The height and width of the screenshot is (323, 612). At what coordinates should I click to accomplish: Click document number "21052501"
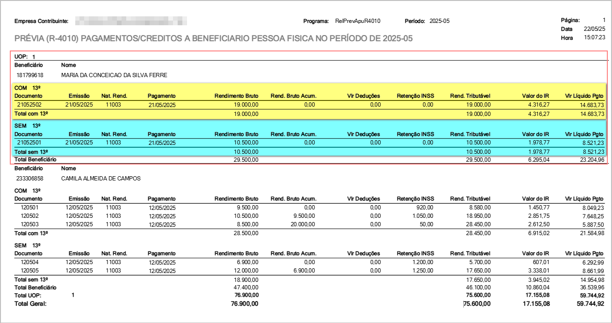[x=29, y=143]
